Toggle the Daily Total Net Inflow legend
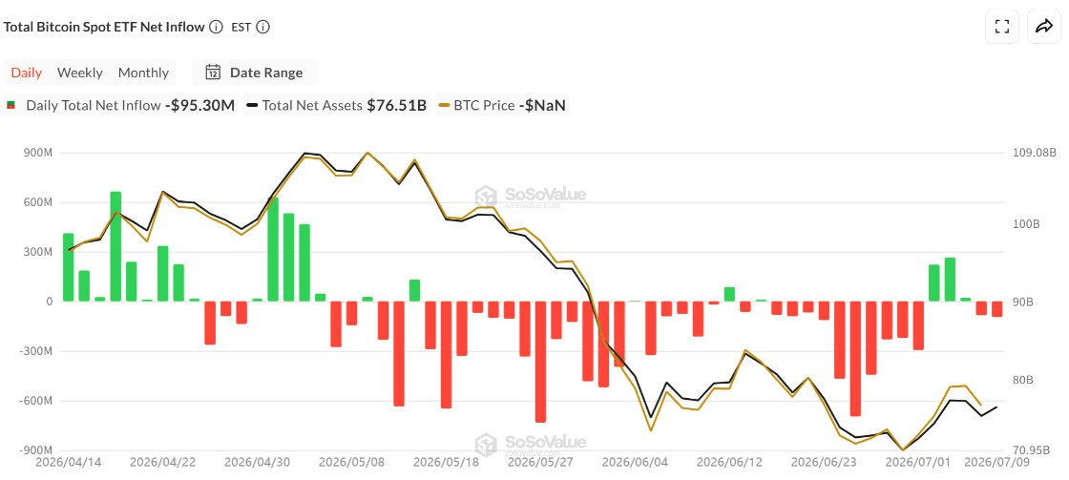This screenshot has height=480, width=1069. 120,106
